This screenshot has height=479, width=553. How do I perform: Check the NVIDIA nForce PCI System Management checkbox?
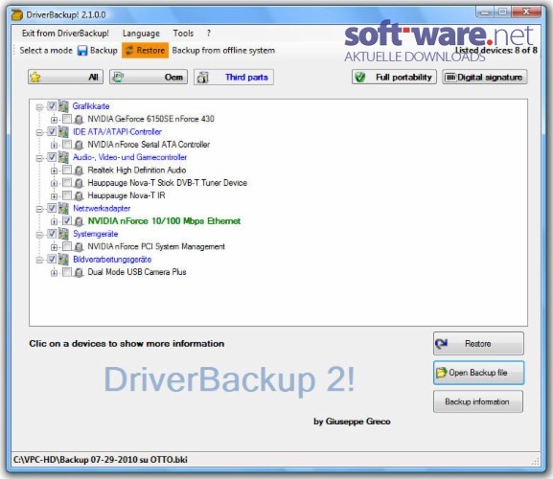(67, 246)
